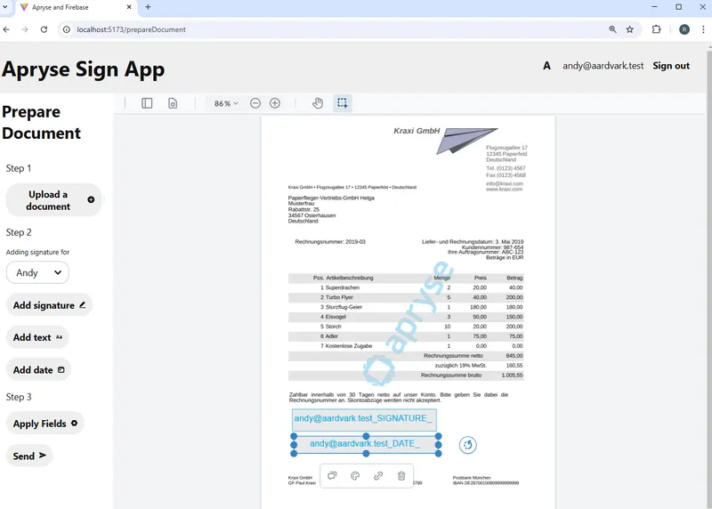Reload the page

44,29
